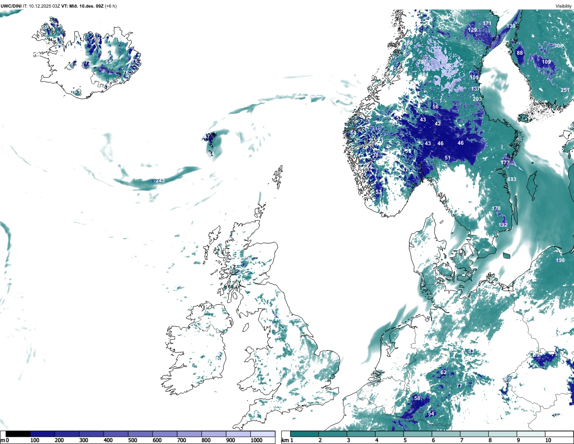Image resolution: width=574 pixels, height=444 pixels.
Task: Click the '203' value on Swedish coast
Action: coord(477,99)
